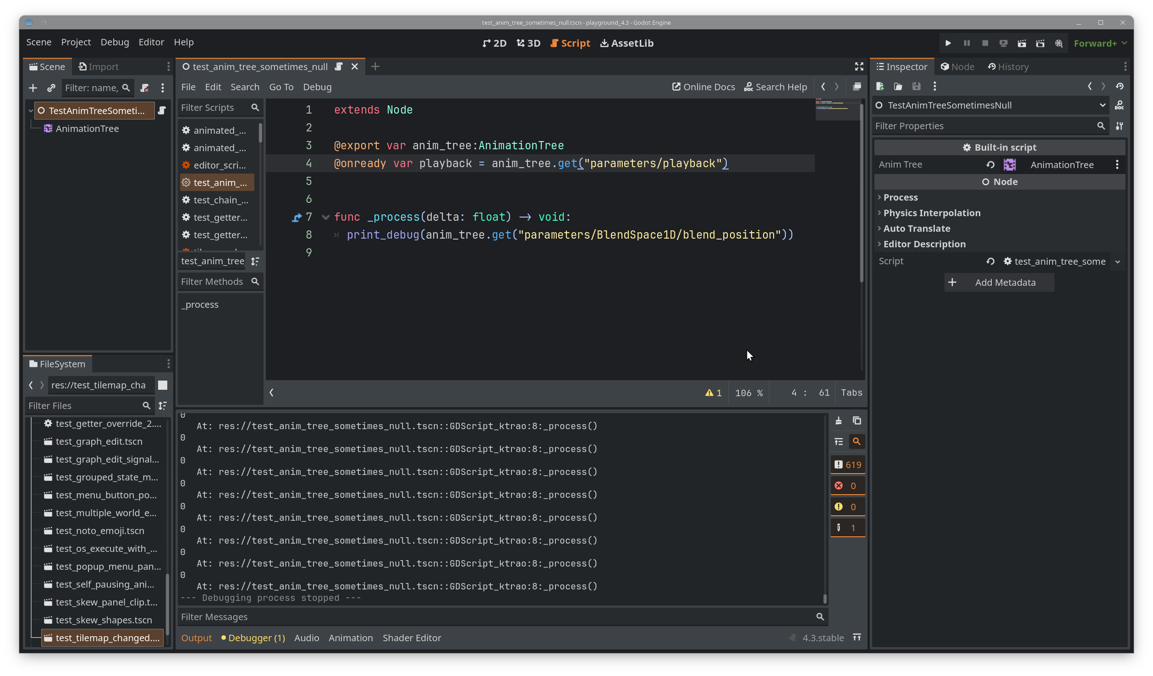
Task: Create a new resource in Inspector
Action: pyautogui.click(x=880, y=86)
